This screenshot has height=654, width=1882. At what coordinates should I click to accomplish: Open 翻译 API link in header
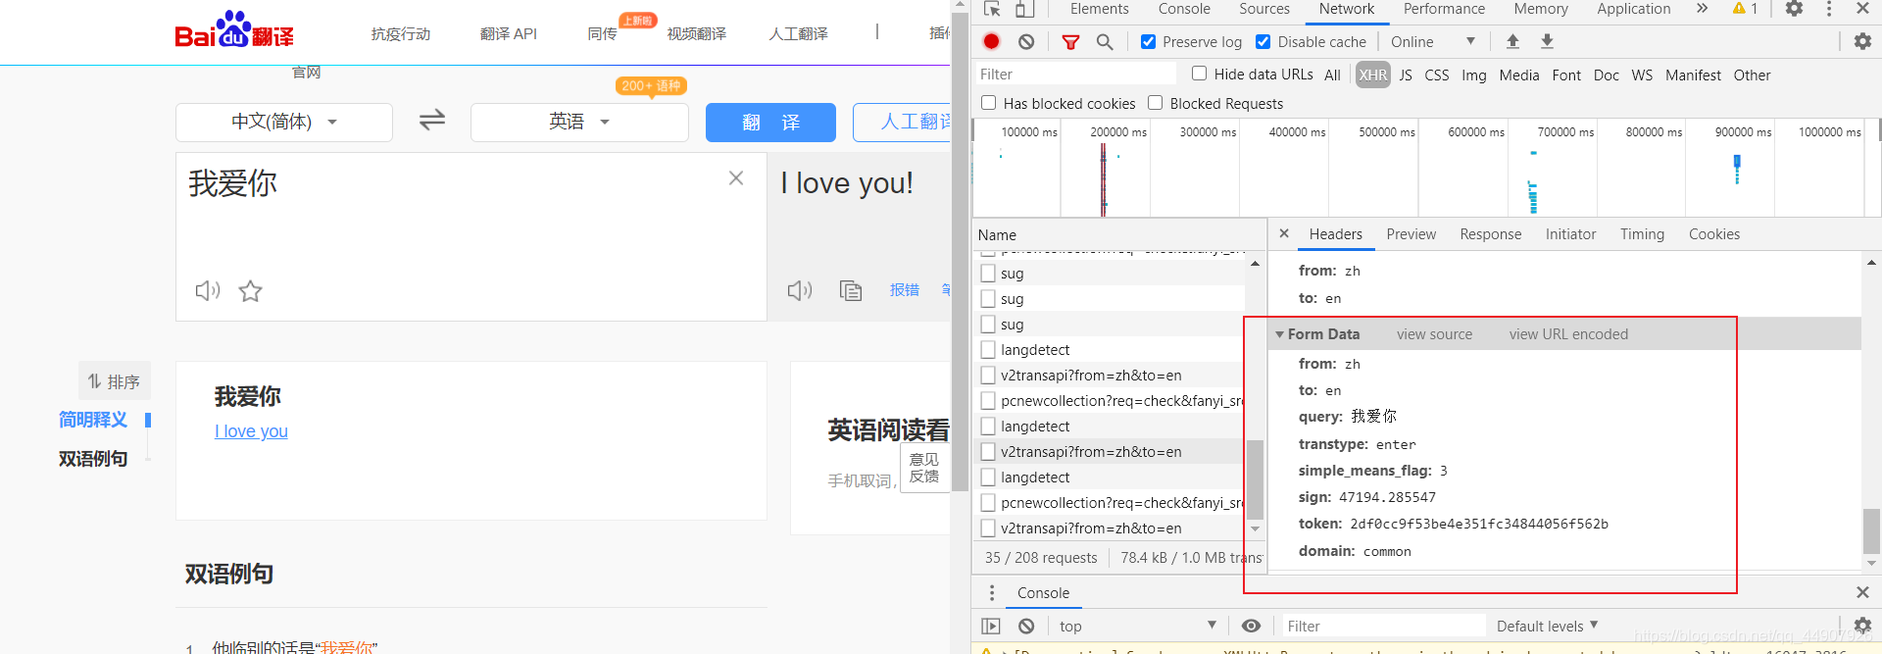509,33
